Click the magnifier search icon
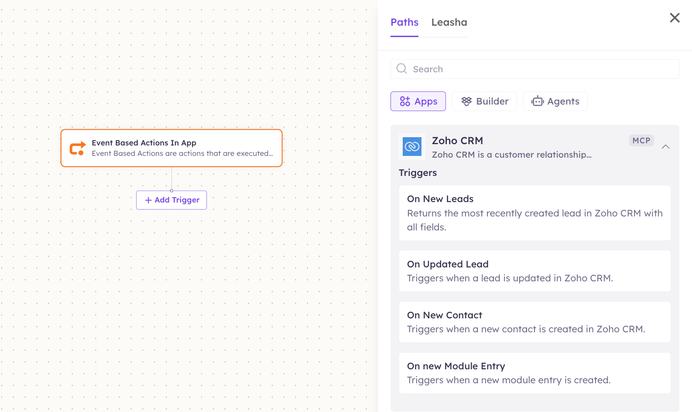This screenshot has width=692, height=412. click(401, 69)
